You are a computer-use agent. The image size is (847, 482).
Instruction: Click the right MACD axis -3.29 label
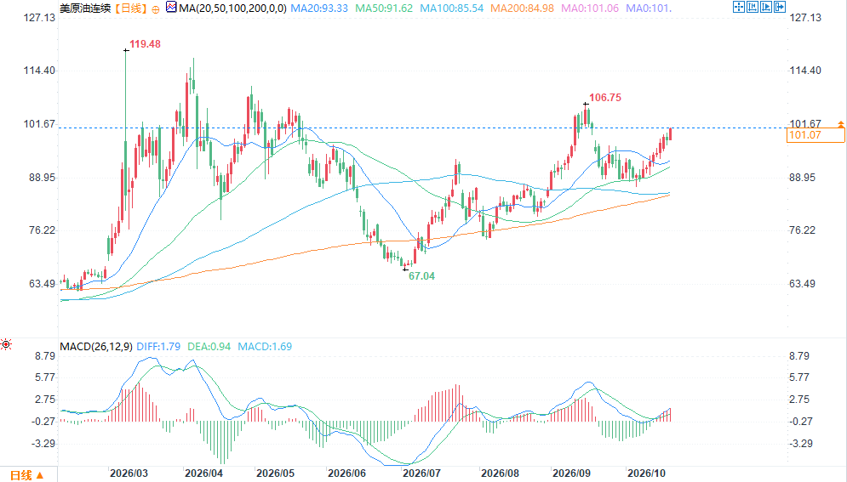point(800,444)
